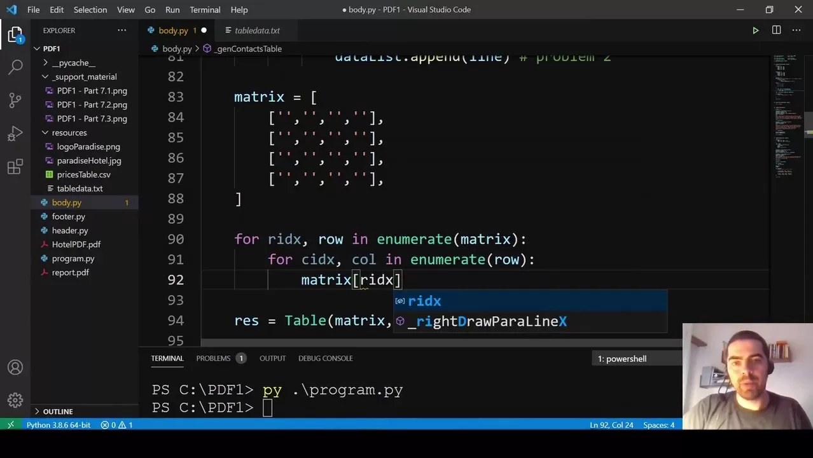The height and width of the screenshot is (458, 813).
Task: Open the Run menu
Action: click(172, 10)
